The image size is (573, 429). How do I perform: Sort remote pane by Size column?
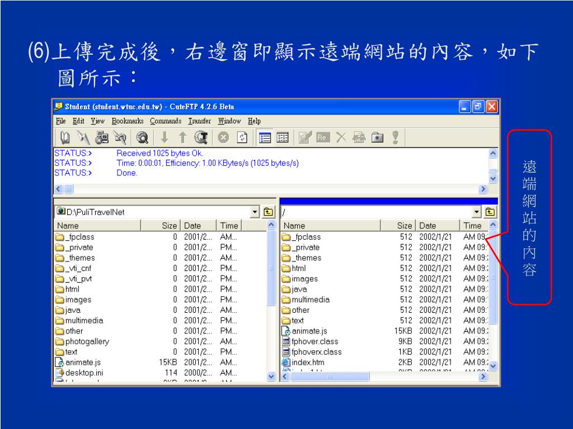click(x=398, y=226)
